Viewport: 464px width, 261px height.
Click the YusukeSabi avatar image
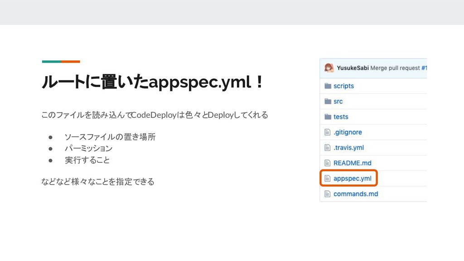click(329, 68)
